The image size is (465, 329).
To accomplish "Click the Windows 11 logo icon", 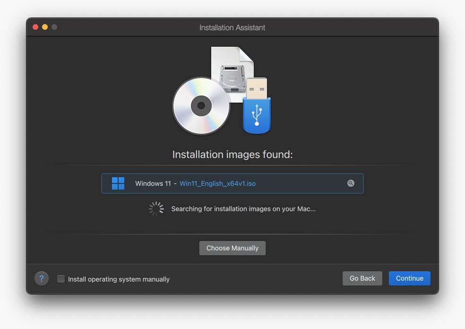I will (118, 183).
